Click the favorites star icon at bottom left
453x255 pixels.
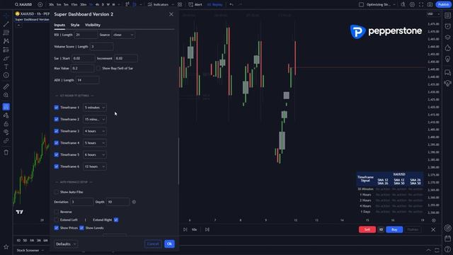6,247
